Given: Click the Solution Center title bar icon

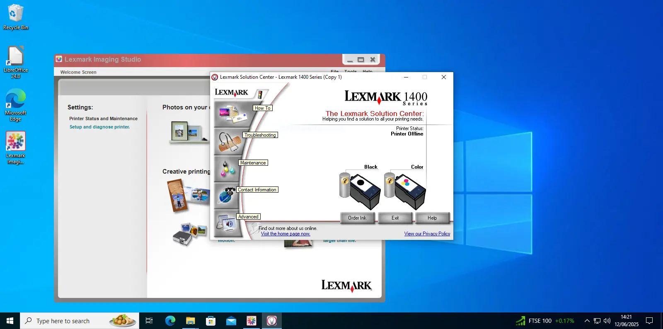Looking at the screenshot, I should [x=215, y=77].
